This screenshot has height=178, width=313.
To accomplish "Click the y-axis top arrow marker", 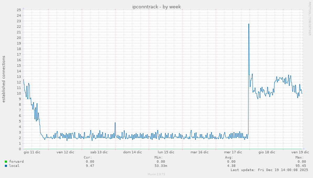I will point(23,8).
